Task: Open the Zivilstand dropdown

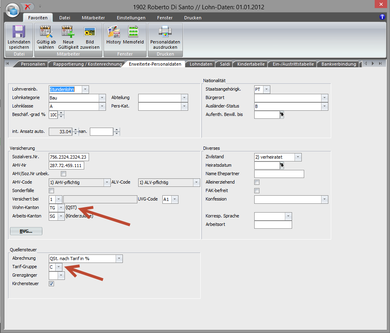Action: [x=298, y=157]
